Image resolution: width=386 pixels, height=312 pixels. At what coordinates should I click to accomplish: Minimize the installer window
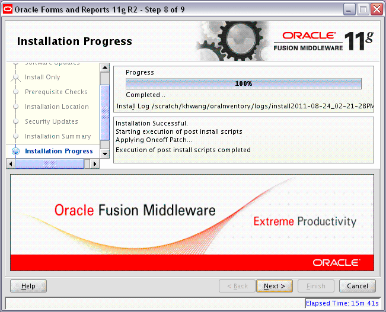click(x=349, y=9)
